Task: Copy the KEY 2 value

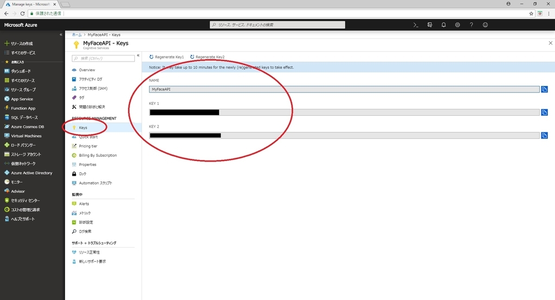Action: 544,135
